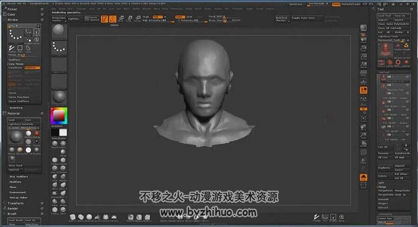Select the Sphere3D tool icon

tap(406, 63)
